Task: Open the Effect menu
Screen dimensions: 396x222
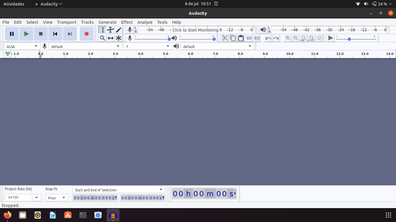Action: [x=127, y=22]
